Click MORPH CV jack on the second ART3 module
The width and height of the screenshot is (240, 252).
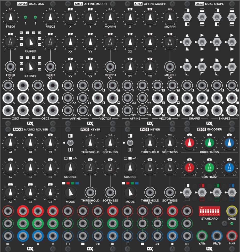pos(170,67)
